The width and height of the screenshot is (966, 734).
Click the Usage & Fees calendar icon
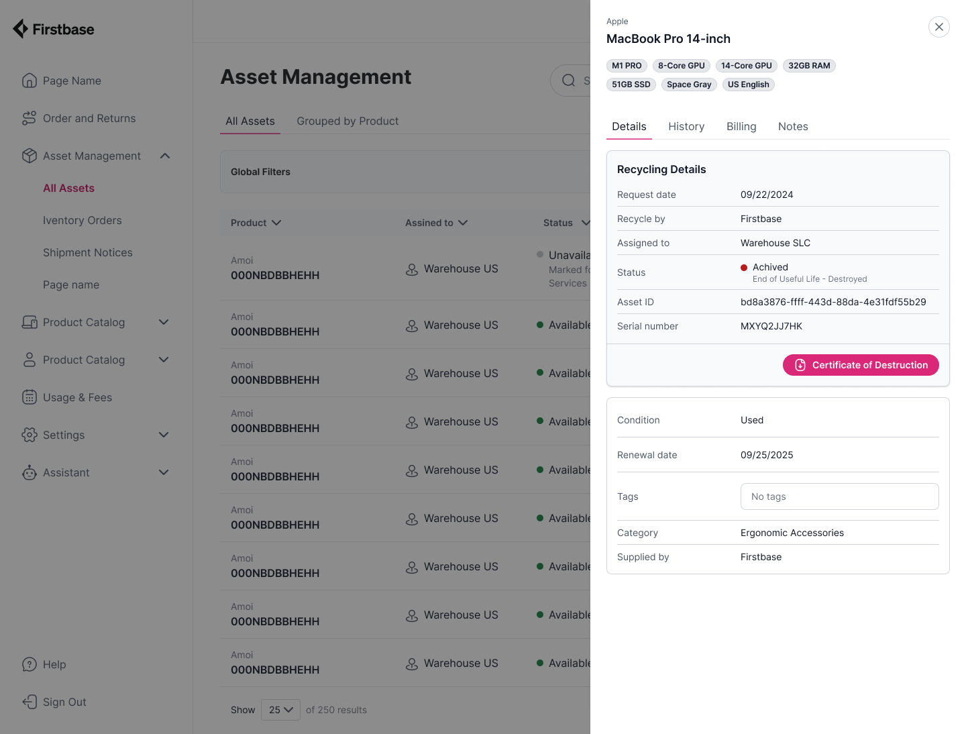click(30, 397)
